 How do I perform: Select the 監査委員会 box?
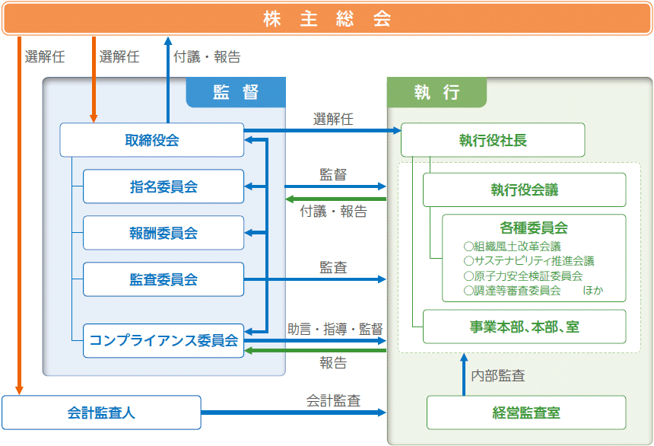[x=163, y=279]
